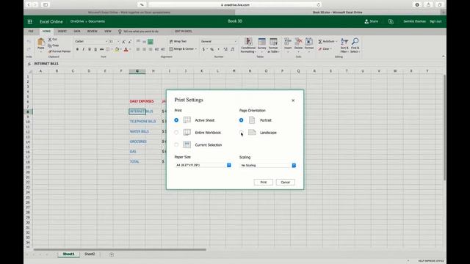Open the FILE ribbon tab
470x264 pixels.
[x=31, y=31]
